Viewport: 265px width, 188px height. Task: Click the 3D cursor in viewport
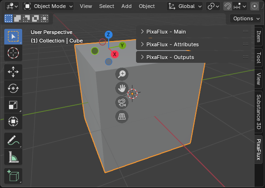pos(132,94)
